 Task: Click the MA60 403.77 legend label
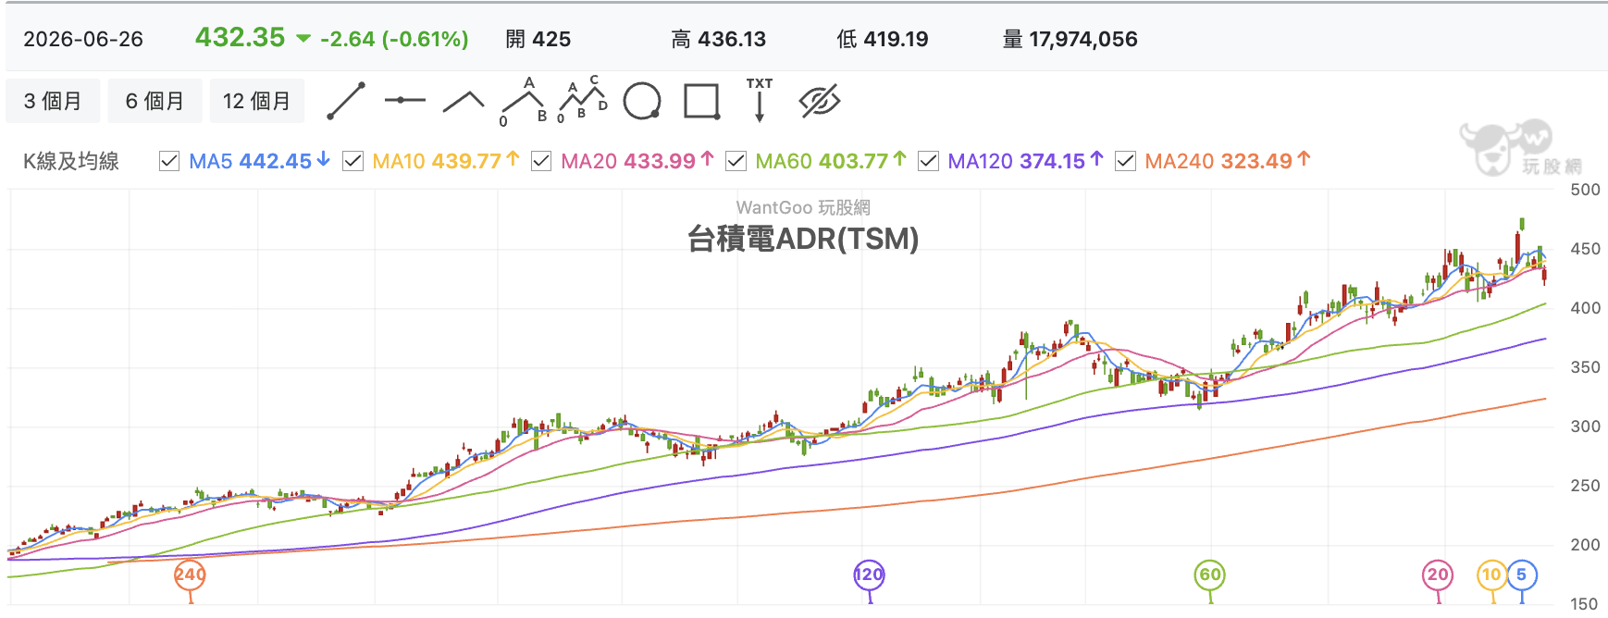(831, 161)
